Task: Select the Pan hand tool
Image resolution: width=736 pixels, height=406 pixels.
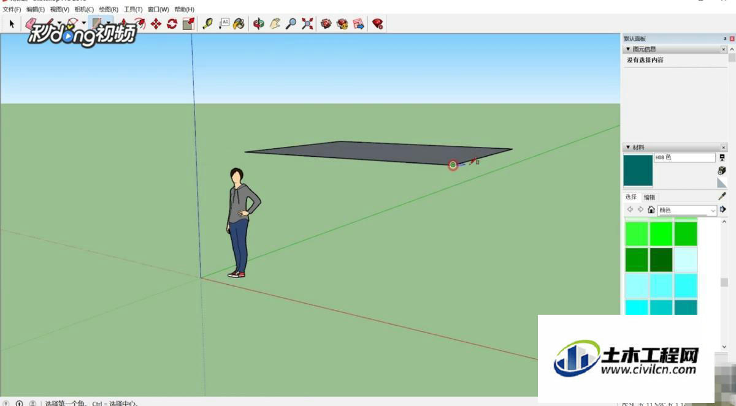Action: [275, 24]
